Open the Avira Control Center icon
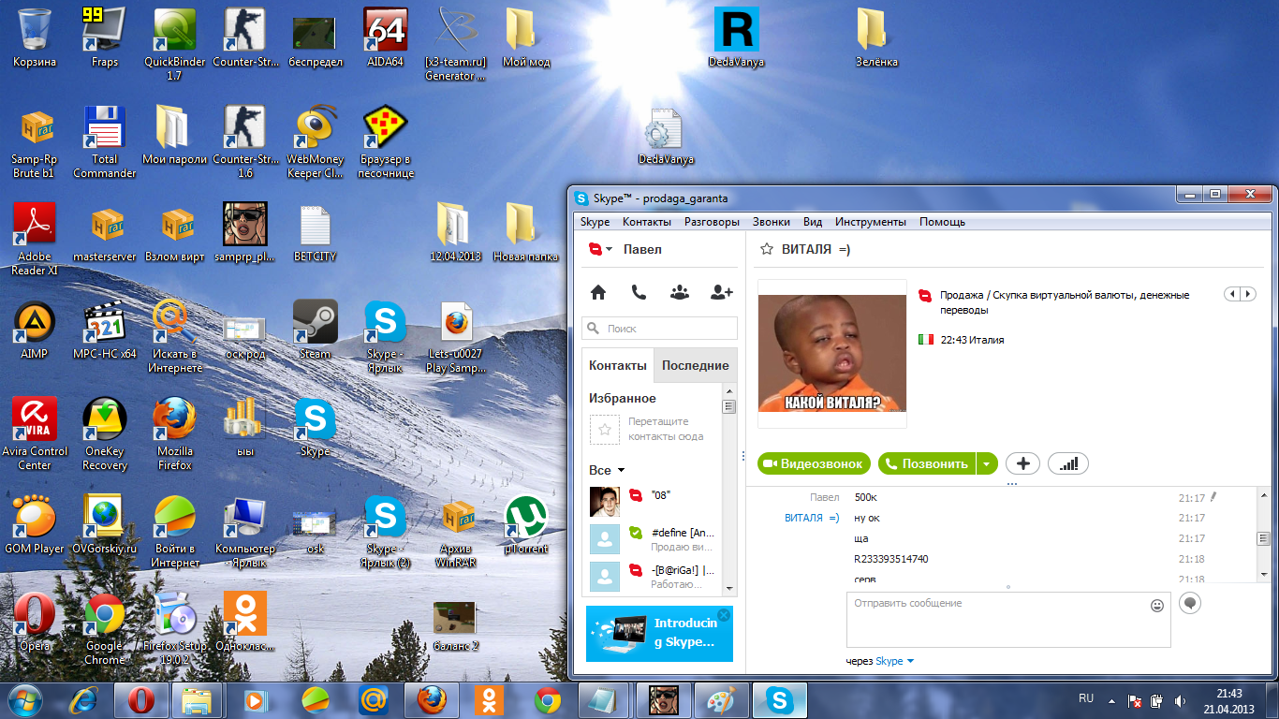 click(x=35, y=434)
